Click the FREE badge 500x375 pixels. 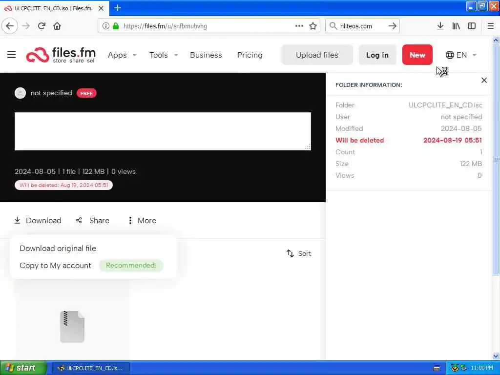tap(86, 93)
